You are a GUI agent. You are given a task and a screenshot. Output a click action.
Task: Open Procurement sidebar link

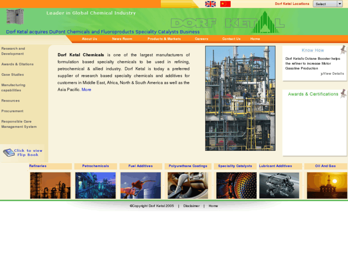(12, 111)
